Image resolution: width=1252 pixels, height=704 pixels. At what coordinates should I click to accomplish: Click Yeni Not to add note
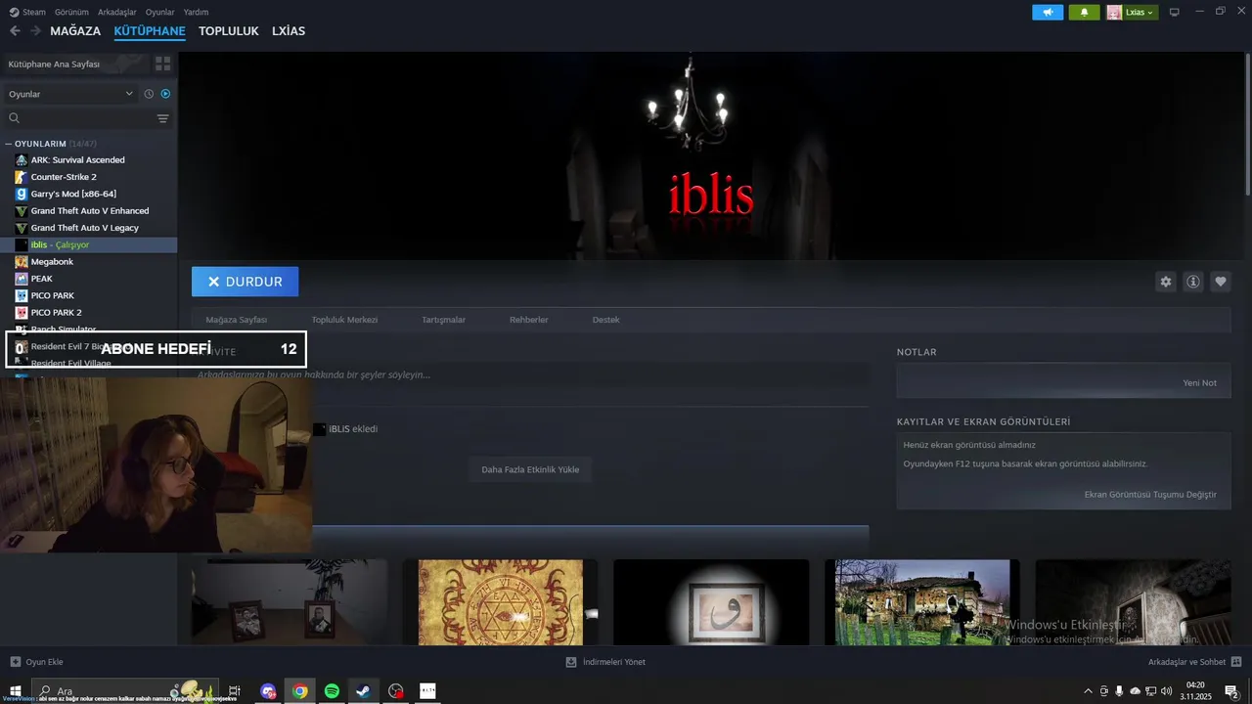coord(1199,383)
